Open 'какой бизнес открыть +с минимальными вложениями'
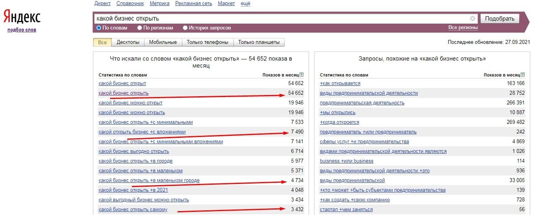 161,142
